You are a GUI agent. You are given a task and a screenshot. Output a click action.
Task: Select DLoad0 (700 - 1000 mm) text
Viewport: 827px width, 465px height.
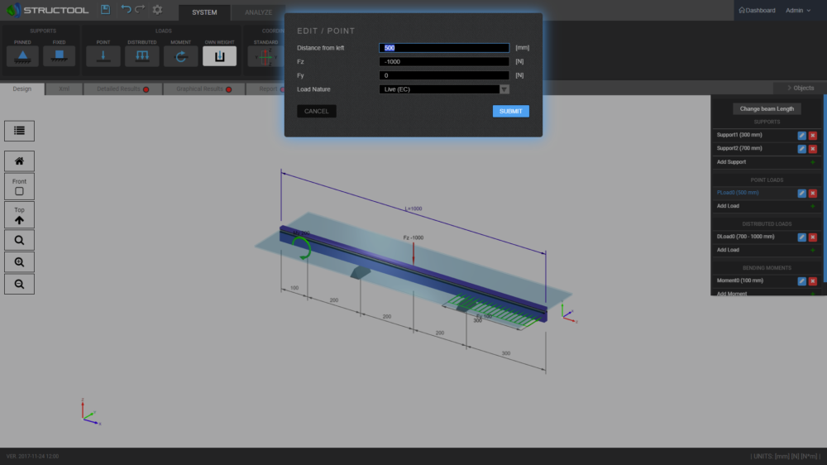pyautogui.click(x=745, y=237)
